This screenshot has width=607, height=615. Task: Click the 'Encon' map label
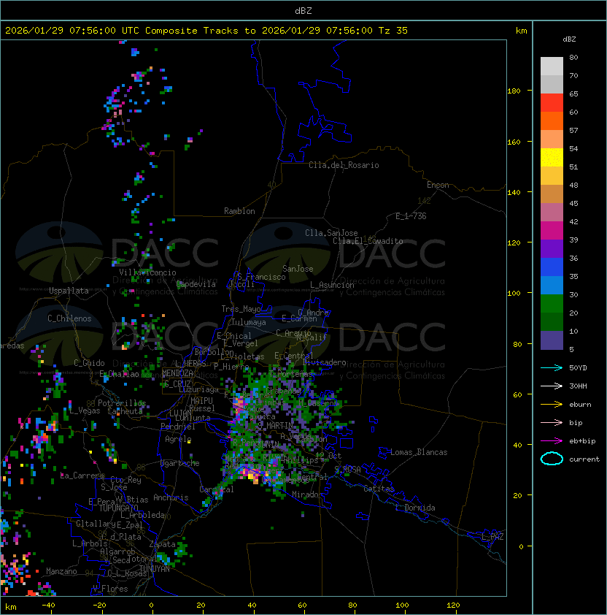click(x=438, y=185)
